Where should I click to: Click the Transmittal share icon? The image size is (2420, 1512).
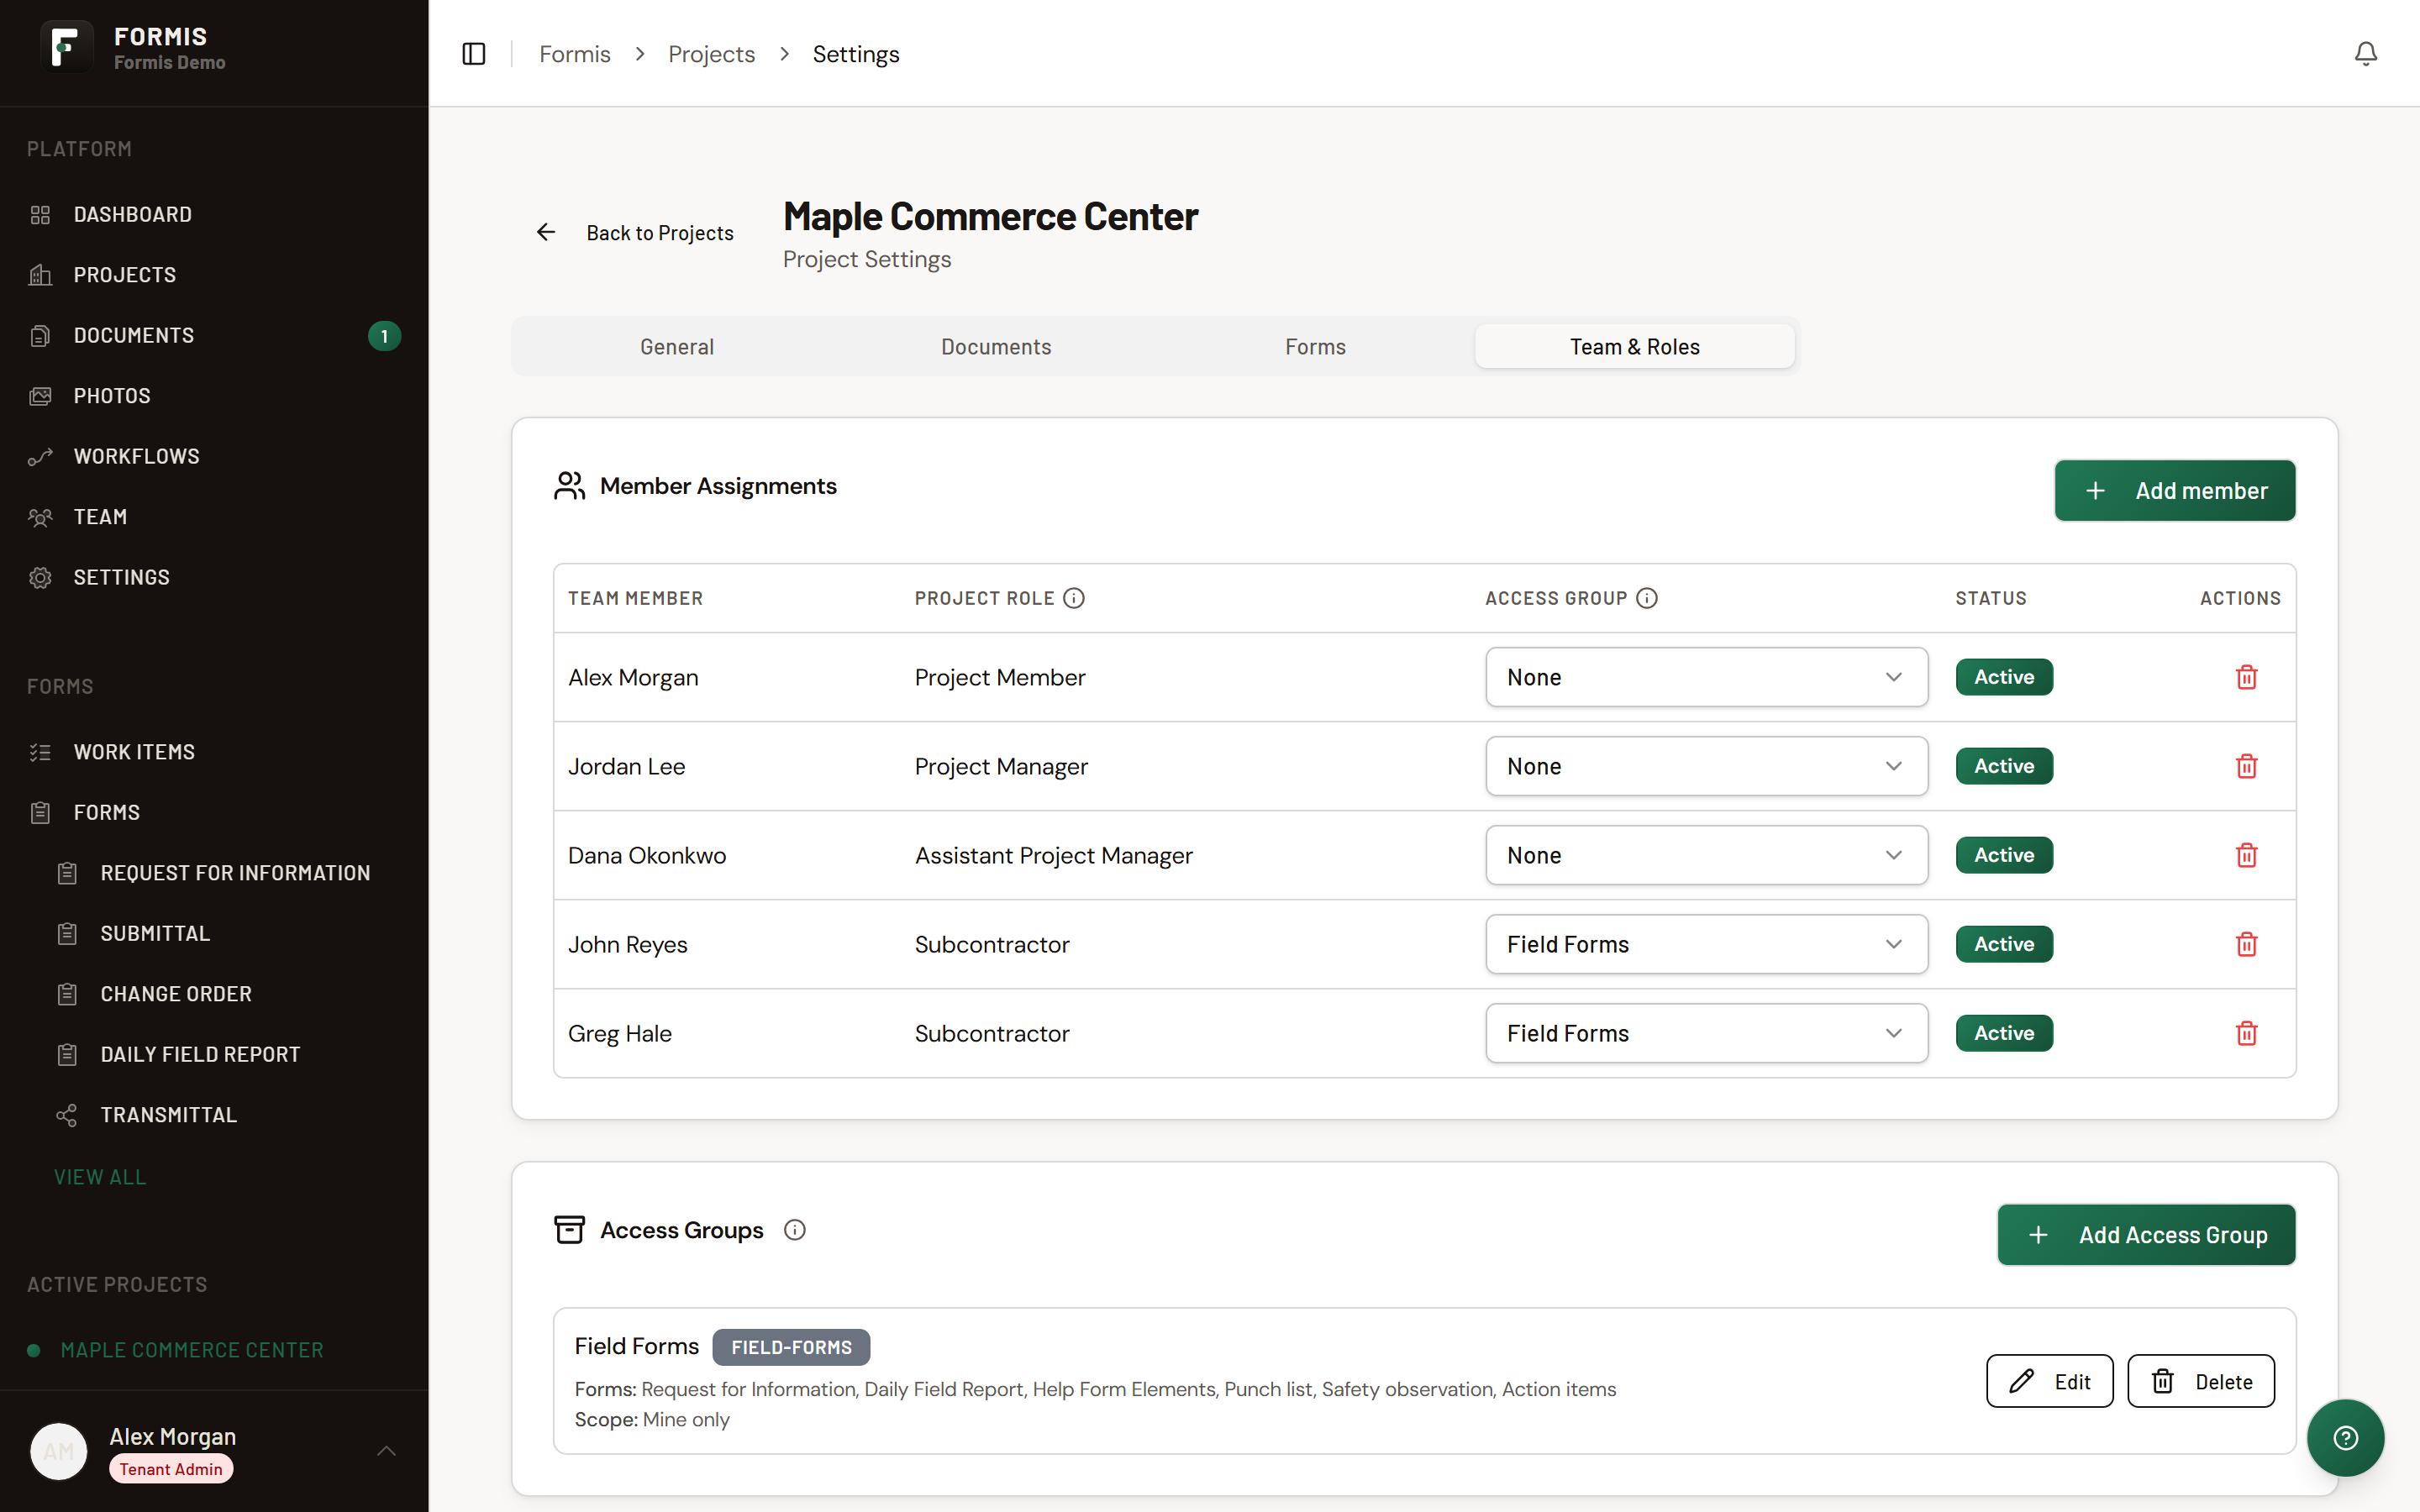(67, 1115)
